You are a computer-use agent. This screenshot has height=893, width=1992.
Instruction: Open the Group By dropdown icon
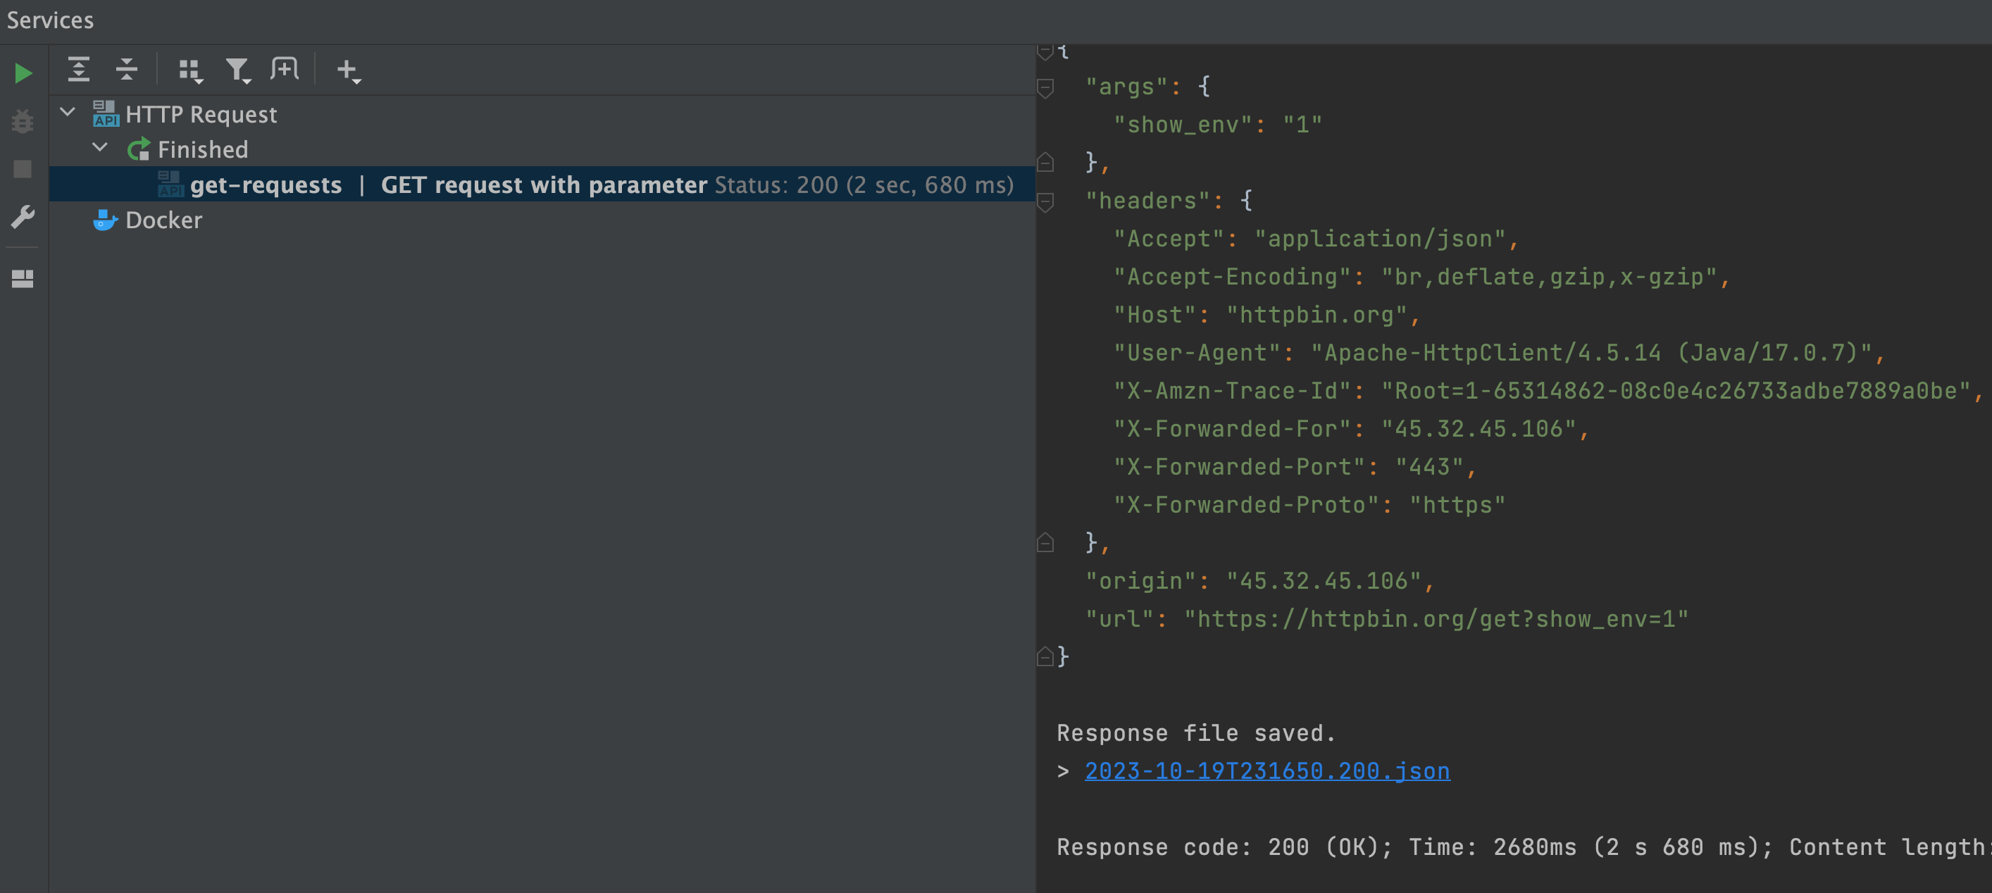point(190,70)
